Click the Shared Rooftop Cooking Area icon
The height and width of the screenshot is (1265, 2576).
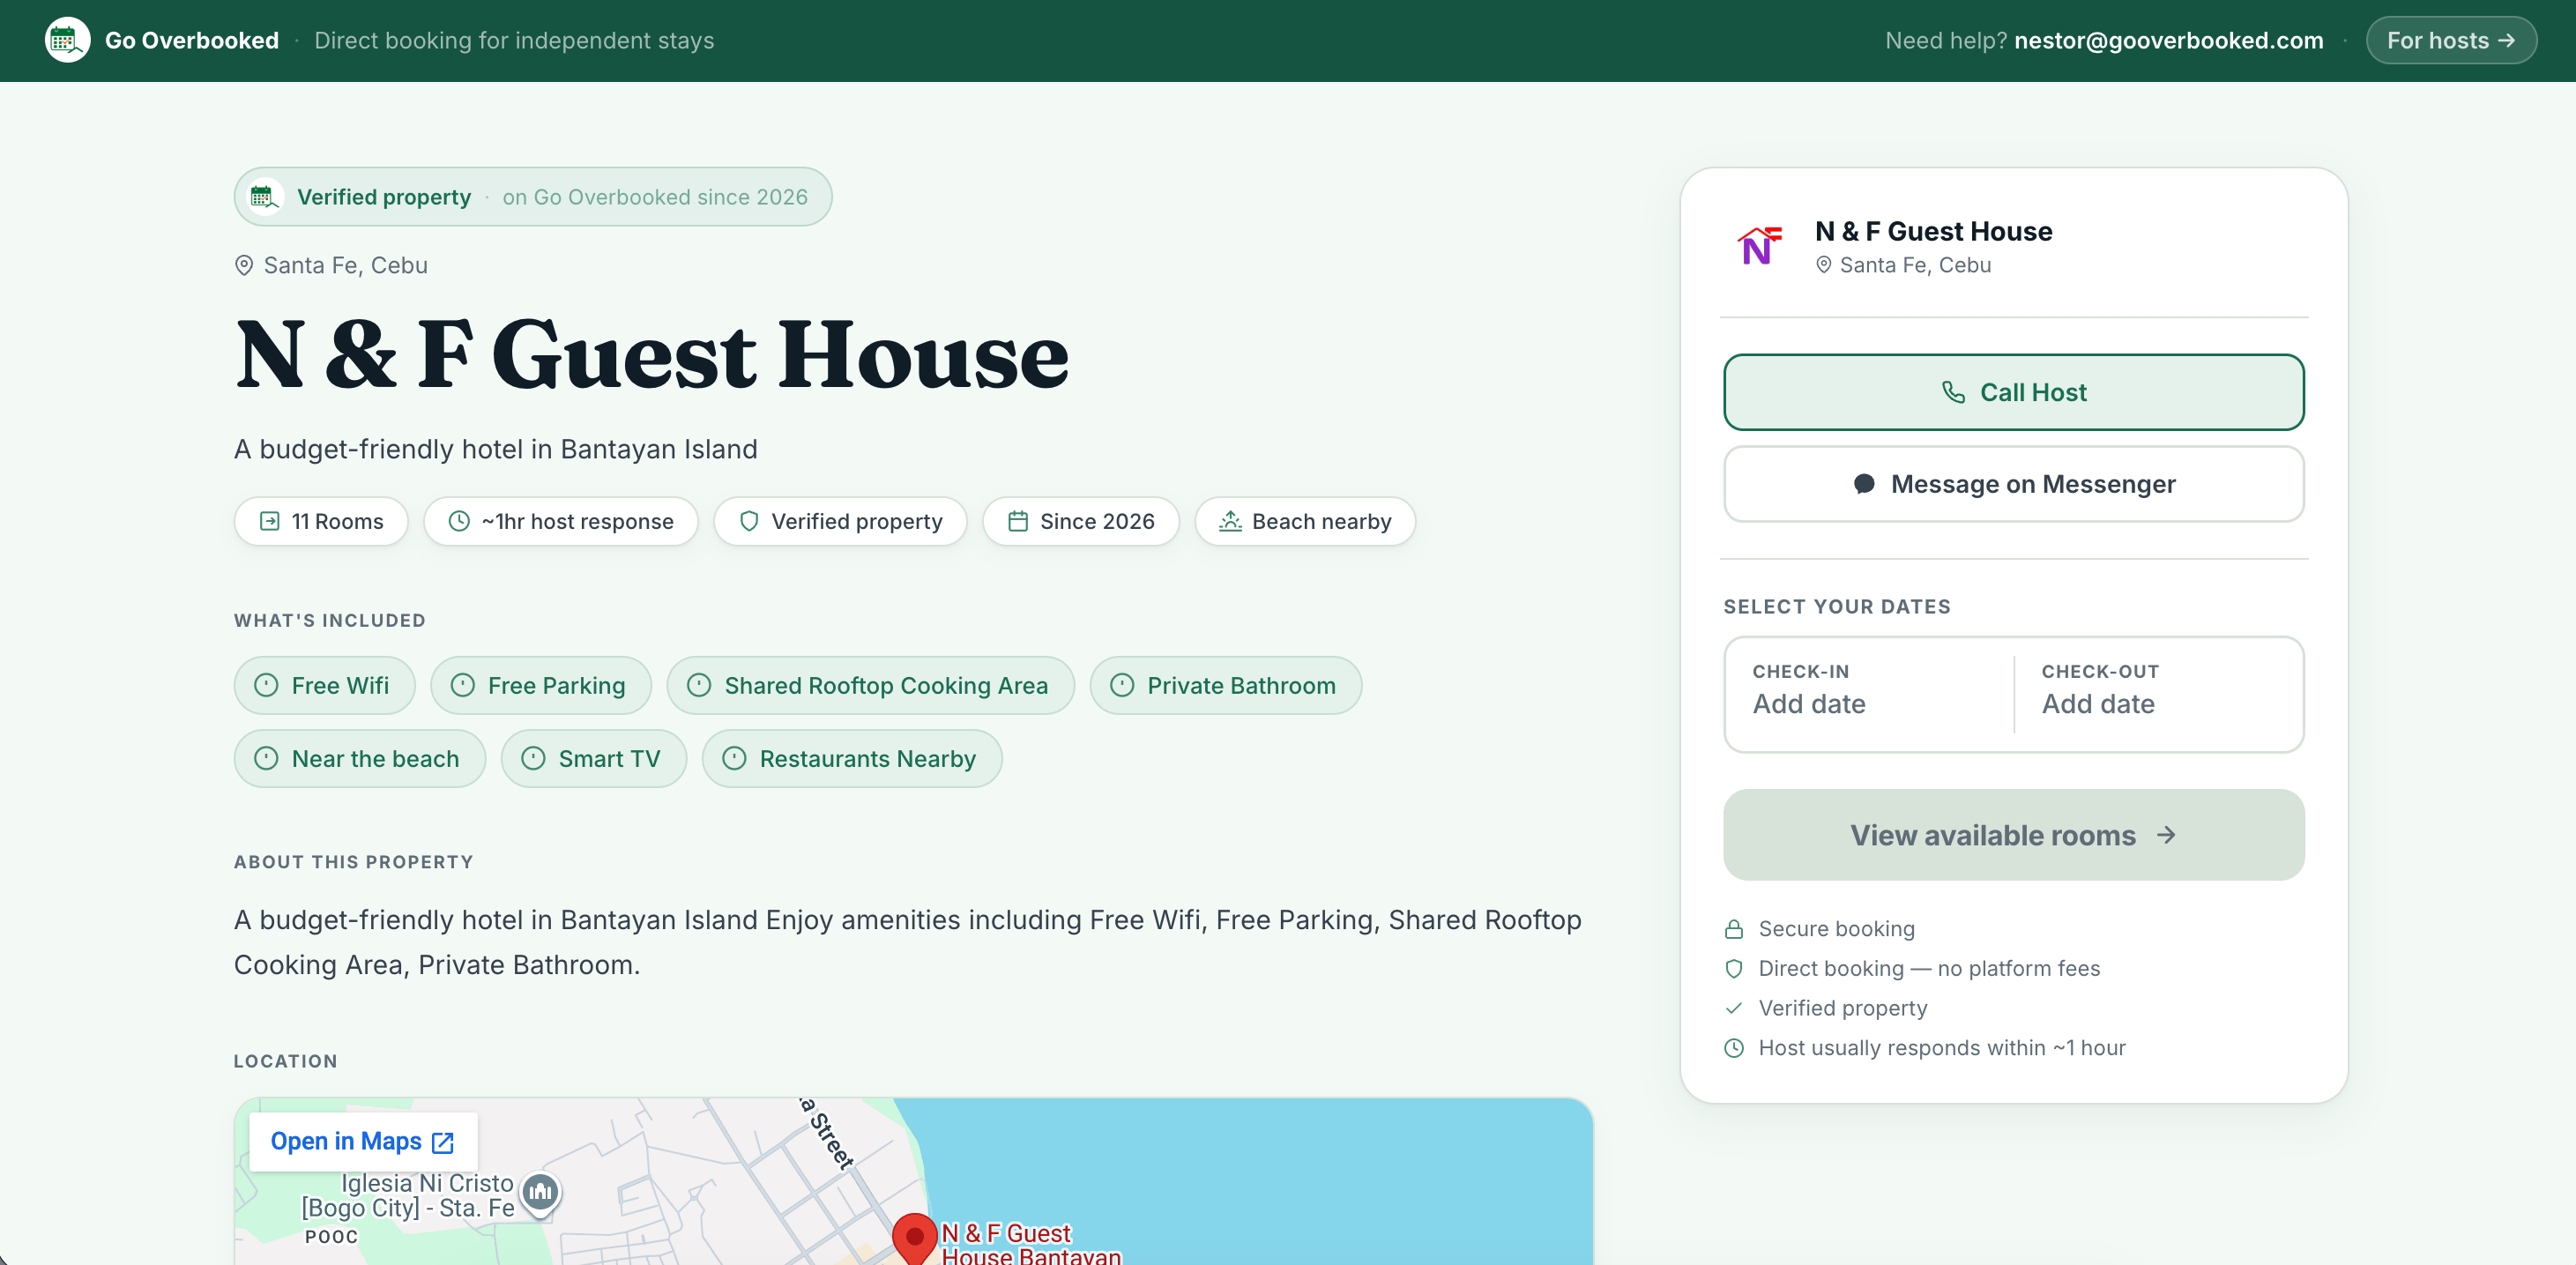[x=699, y=685]
